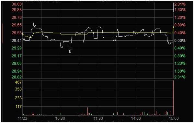
Task: Select the 233 volume axis label
Action: tap(18, 98)
